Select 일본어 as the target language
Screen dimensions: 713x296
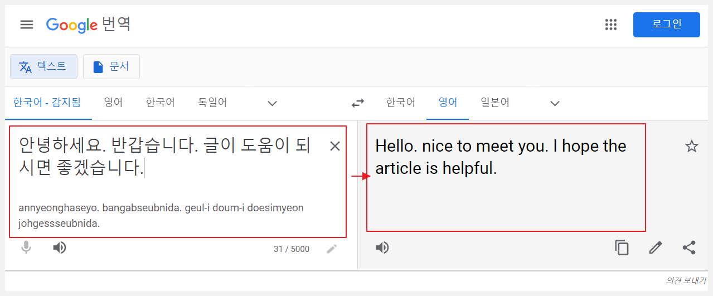coord(495,103)
